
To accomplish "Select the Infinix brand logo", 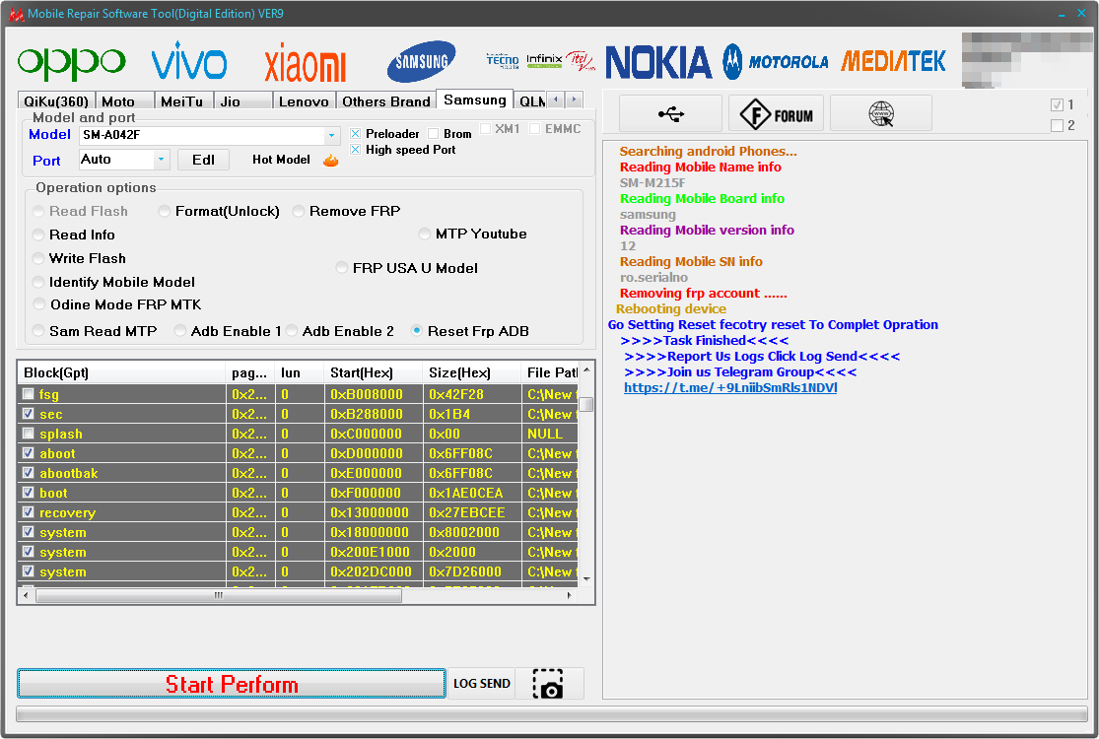I will [544, 61].
